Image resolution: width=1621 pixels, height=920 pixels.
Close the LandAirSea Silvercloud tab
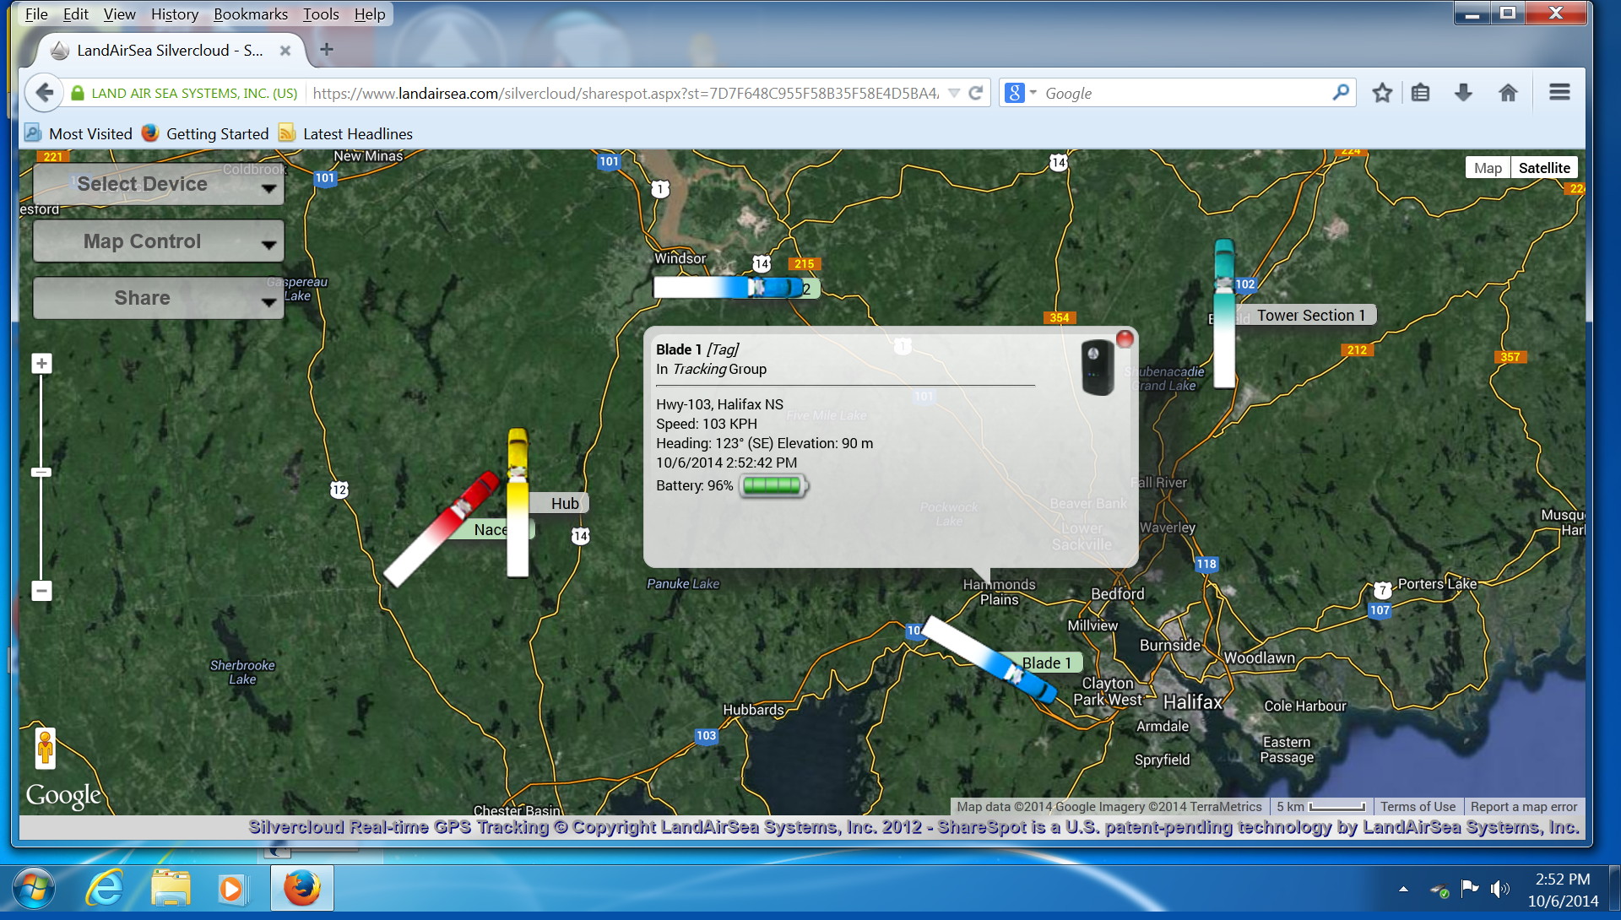[285, 51]
